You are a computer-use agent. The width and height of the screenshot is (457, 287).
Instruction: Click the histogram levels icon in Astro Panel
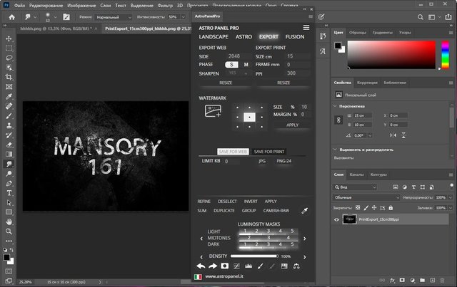click(248, 266)
